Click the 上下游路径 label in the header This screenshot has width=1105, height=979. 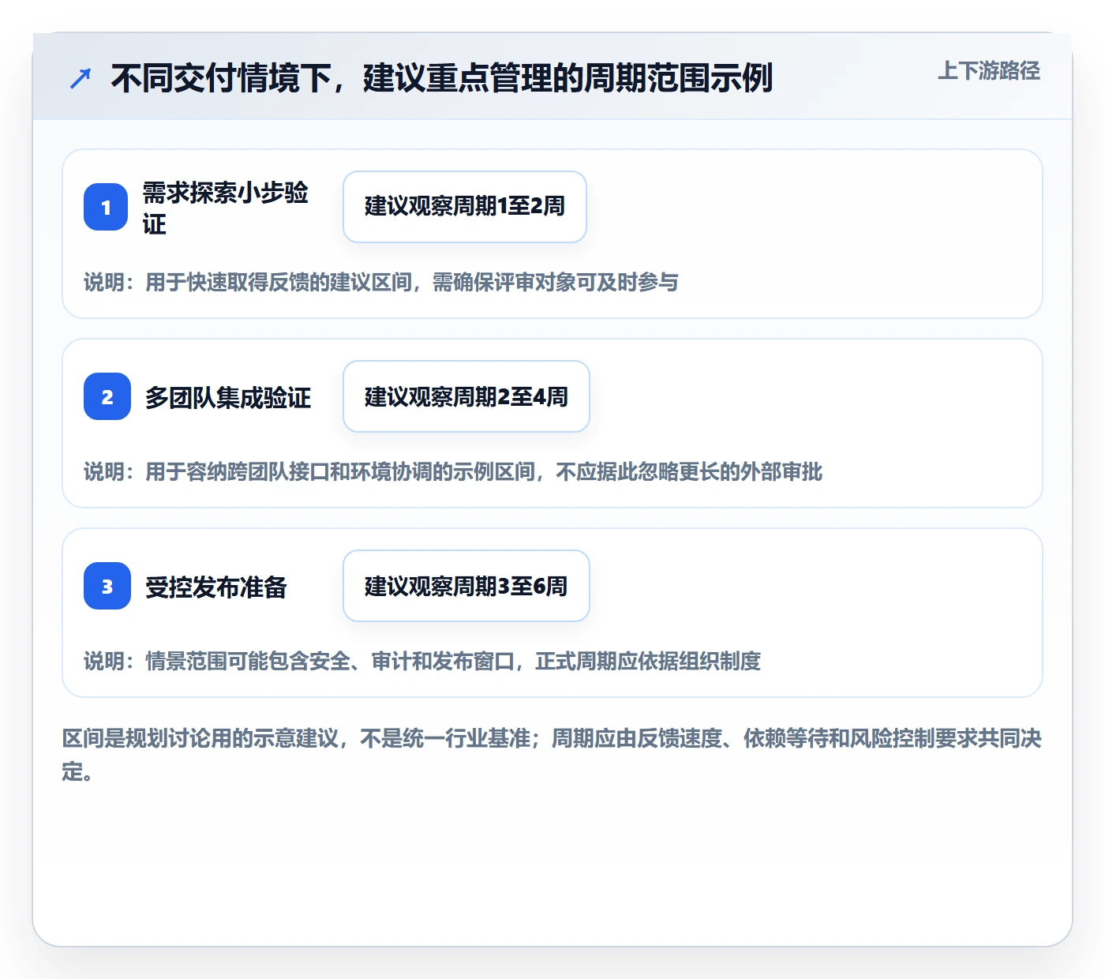coord(988,71)
